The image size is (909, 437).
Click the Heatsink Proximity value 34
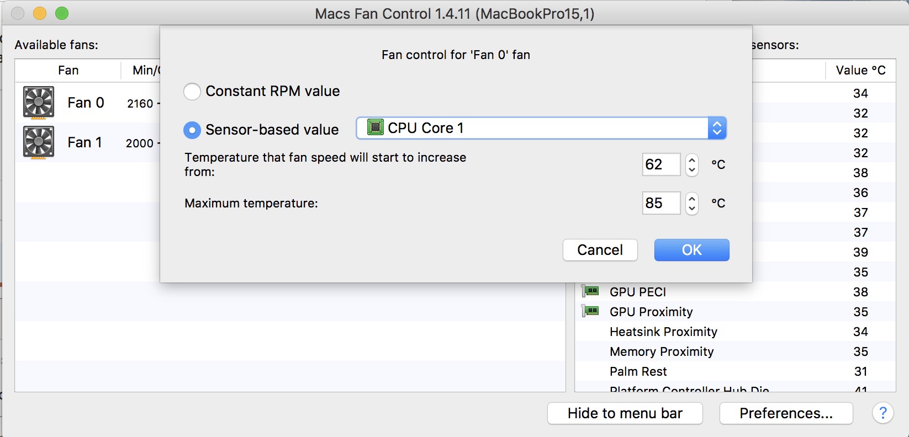tap(860, 332)
